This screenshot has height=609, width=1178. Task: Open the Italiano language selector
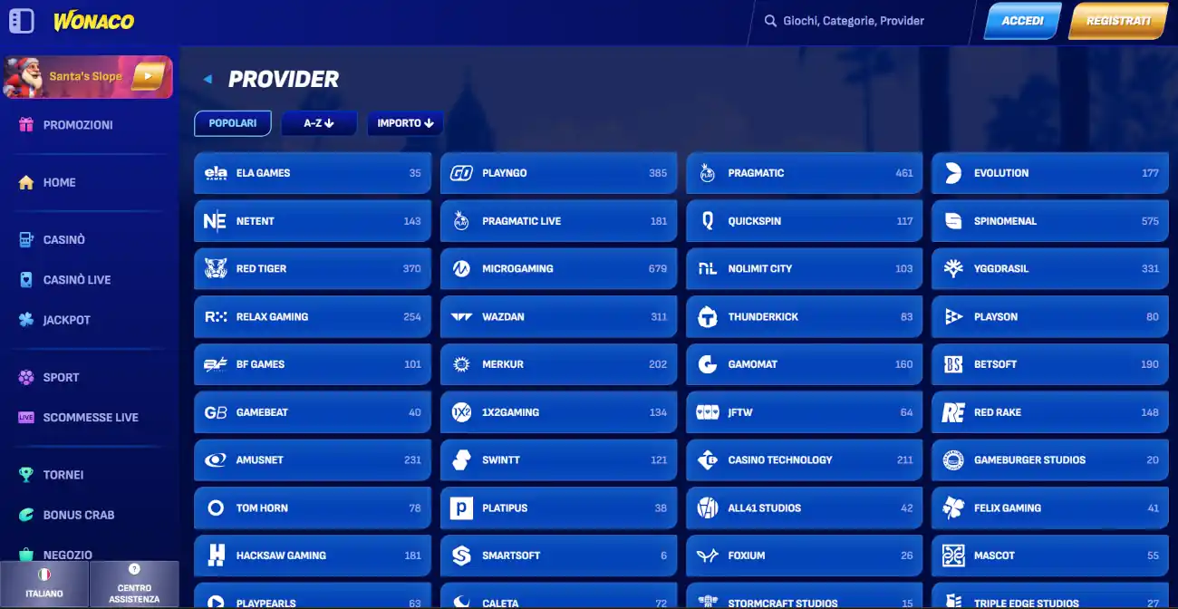click(43, 584)
